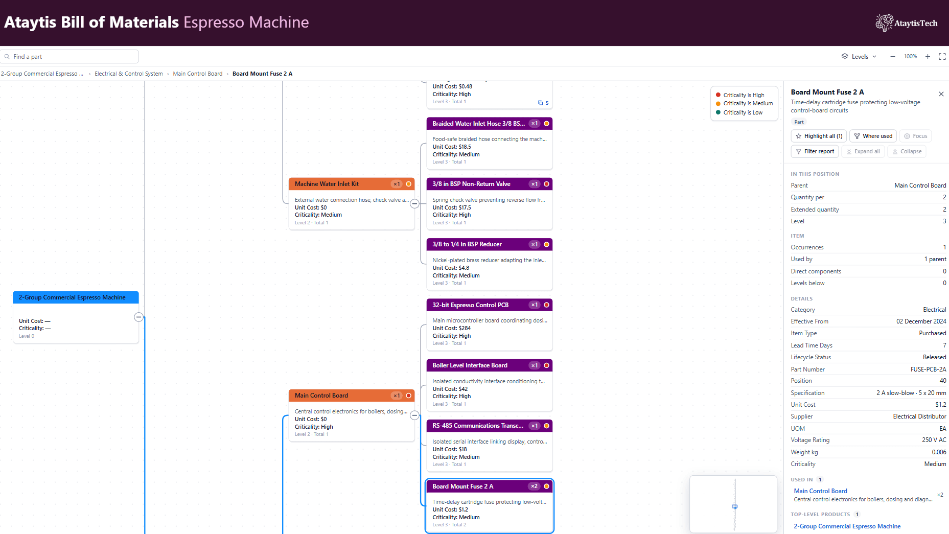Enter fullscreen view via toolbar icon
This screenshot has width=949, height=534.
(942, 57)
